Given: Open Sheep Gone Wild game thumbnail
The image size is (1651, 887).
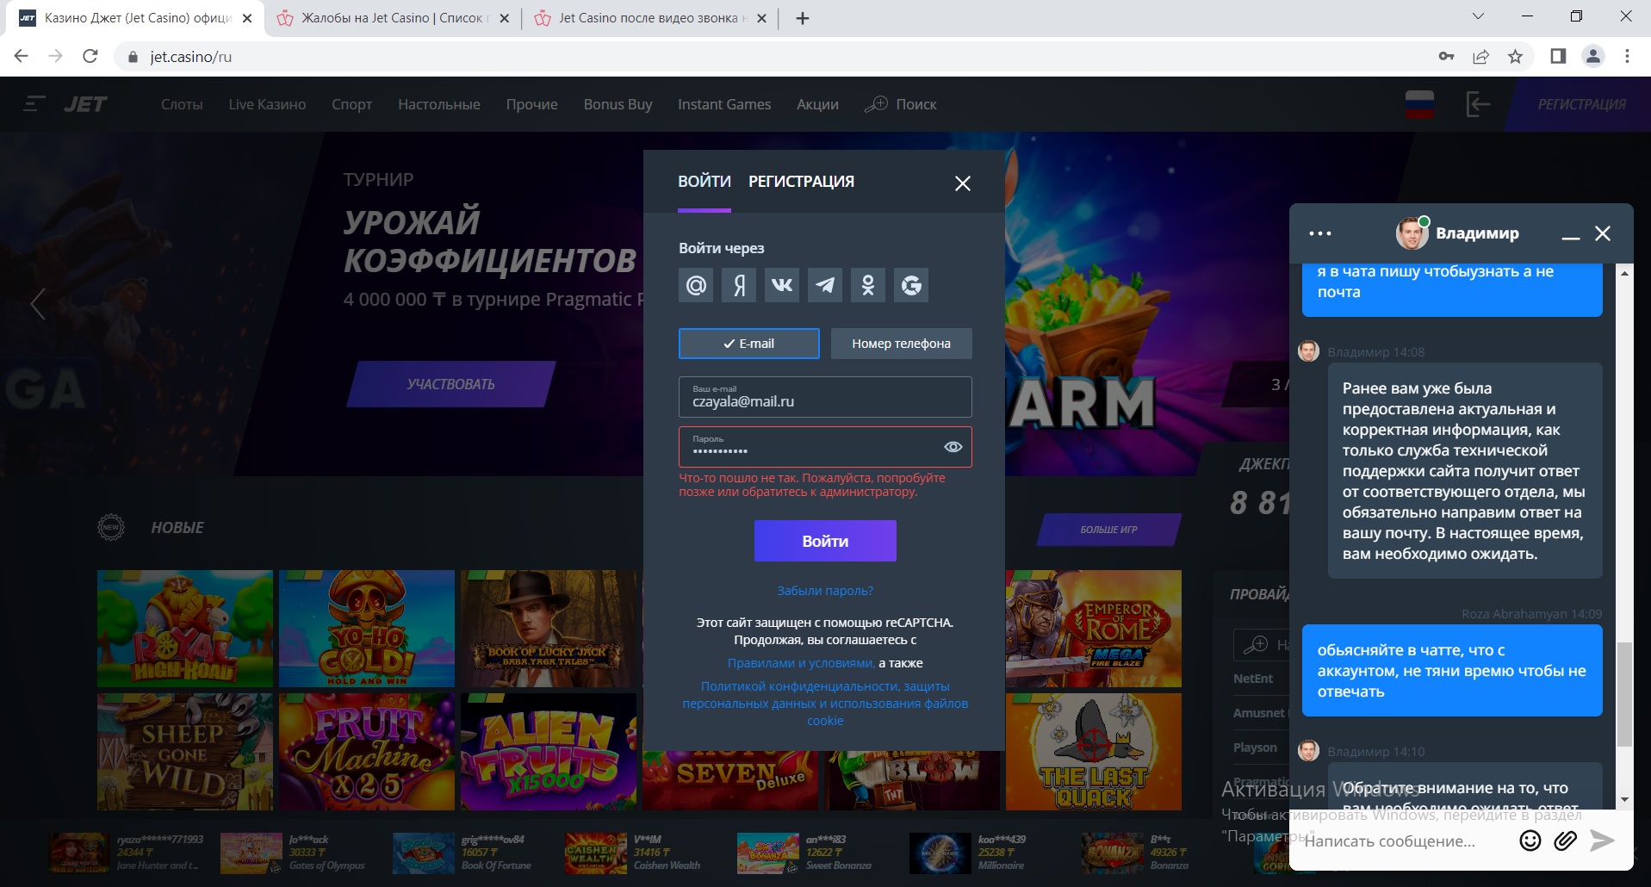Looking at the screenshot, I should tap(185, 752).
